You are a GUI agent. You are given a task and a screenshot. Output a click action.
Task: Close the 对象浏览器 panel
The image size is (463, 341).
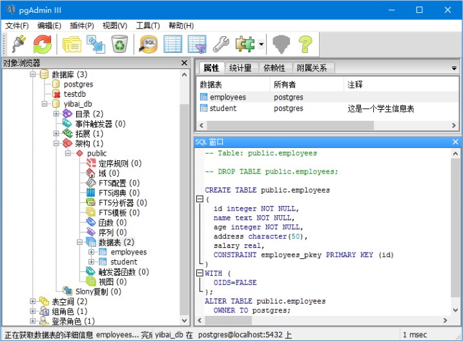[184, 63]
